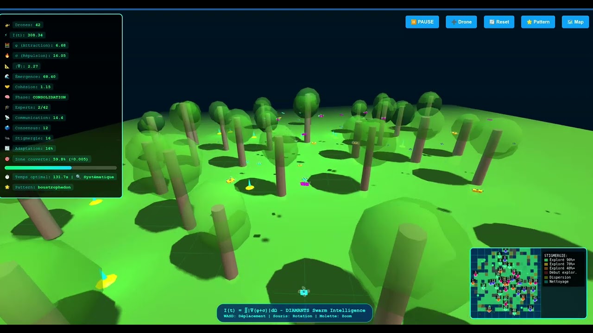Image resolution: width=593 pixels, height=333 pixels.
Task: Click the satellite dish icon beside Communication
Action: [x=7, y=117]
